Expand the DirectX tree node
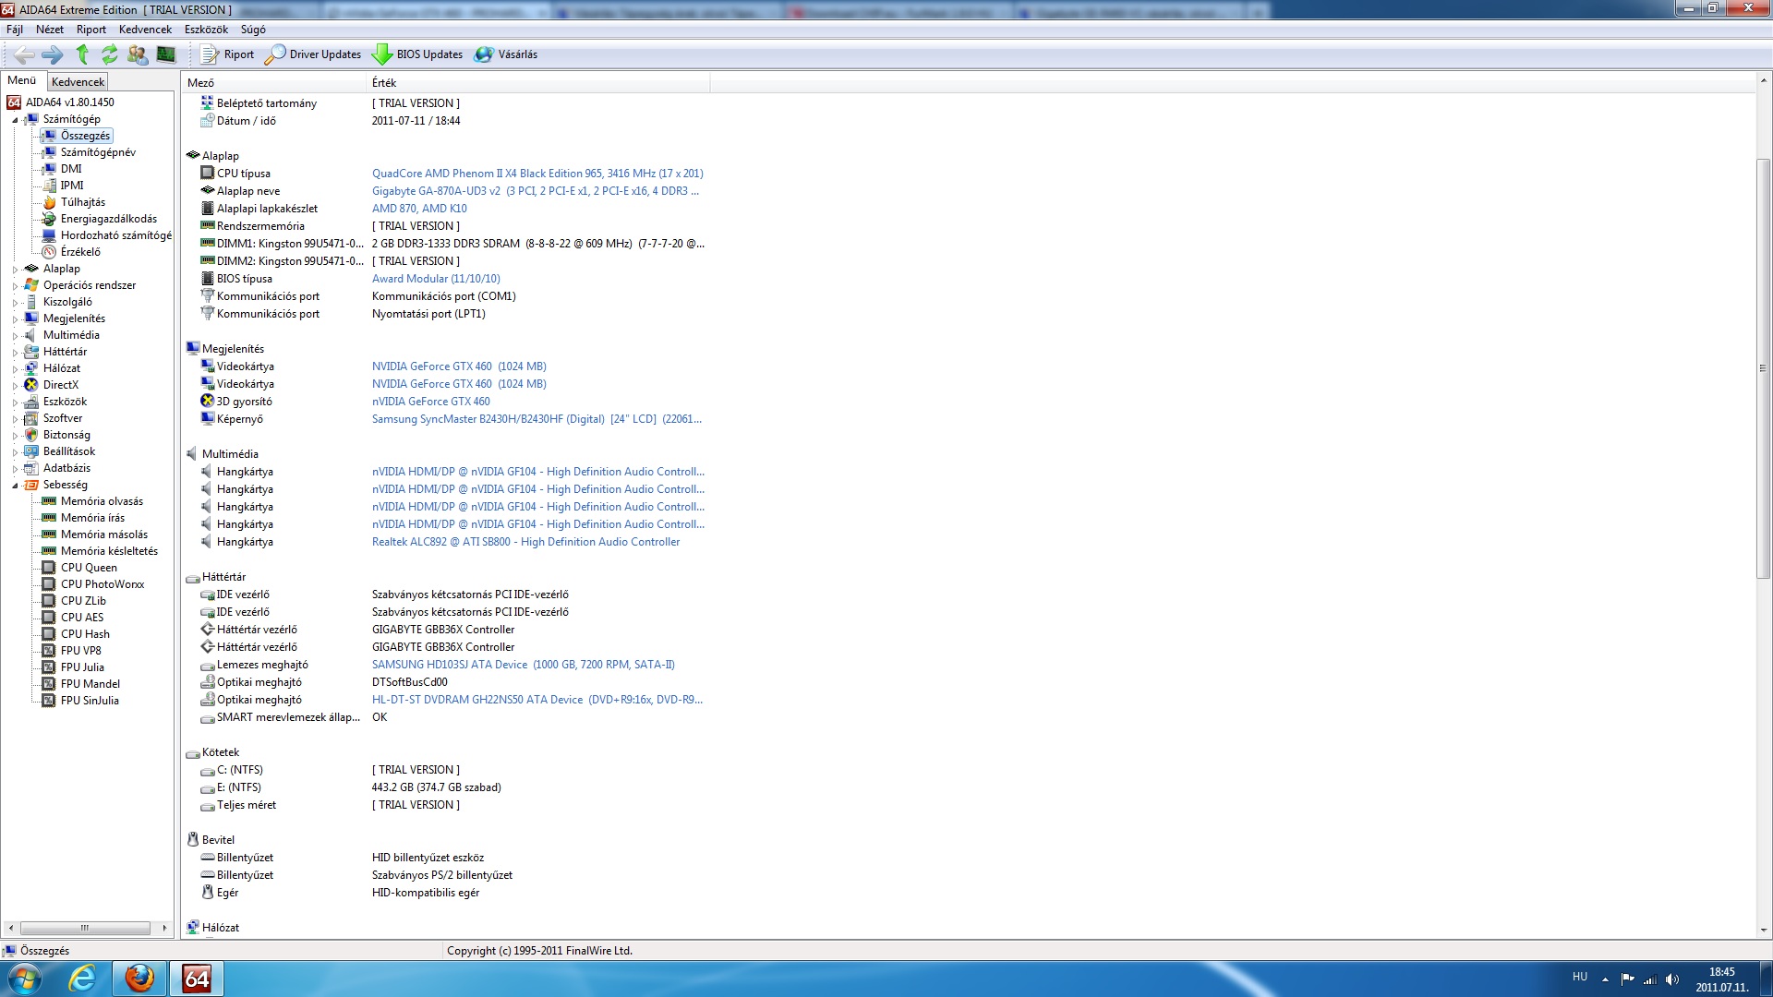Image resolution: width=1773 pixels, height=997 pixels. point(15,386)
